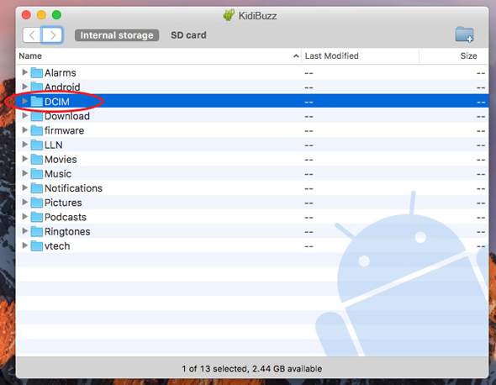Select the Pictures folder name
Viewport: 496px width, 385px height.
pos(63,203)
